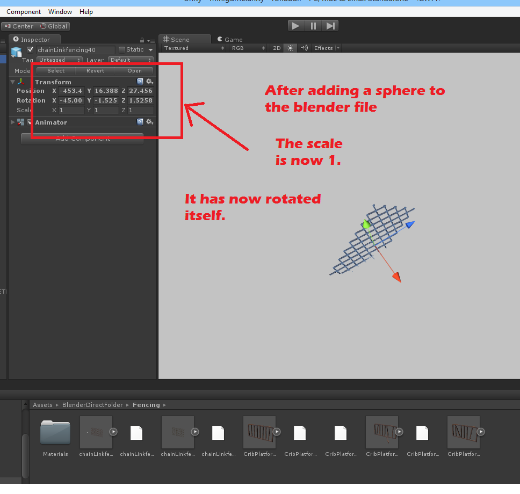
Task: Enable 2D view mode
Action: pos(276,48)
